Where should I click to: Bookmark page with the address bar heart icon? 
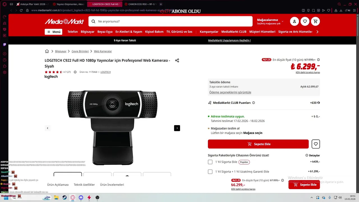328,10
